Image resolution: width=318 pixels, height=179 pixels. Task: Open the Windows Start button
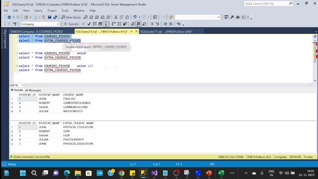[23, 173]
